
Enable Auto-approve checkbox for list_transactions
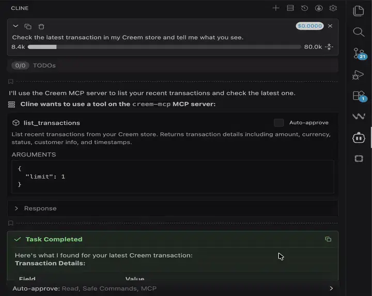click(278, 122)
